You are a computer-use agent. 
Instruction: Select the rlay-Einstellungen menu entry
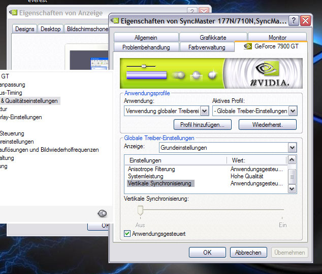click(21, 117)
